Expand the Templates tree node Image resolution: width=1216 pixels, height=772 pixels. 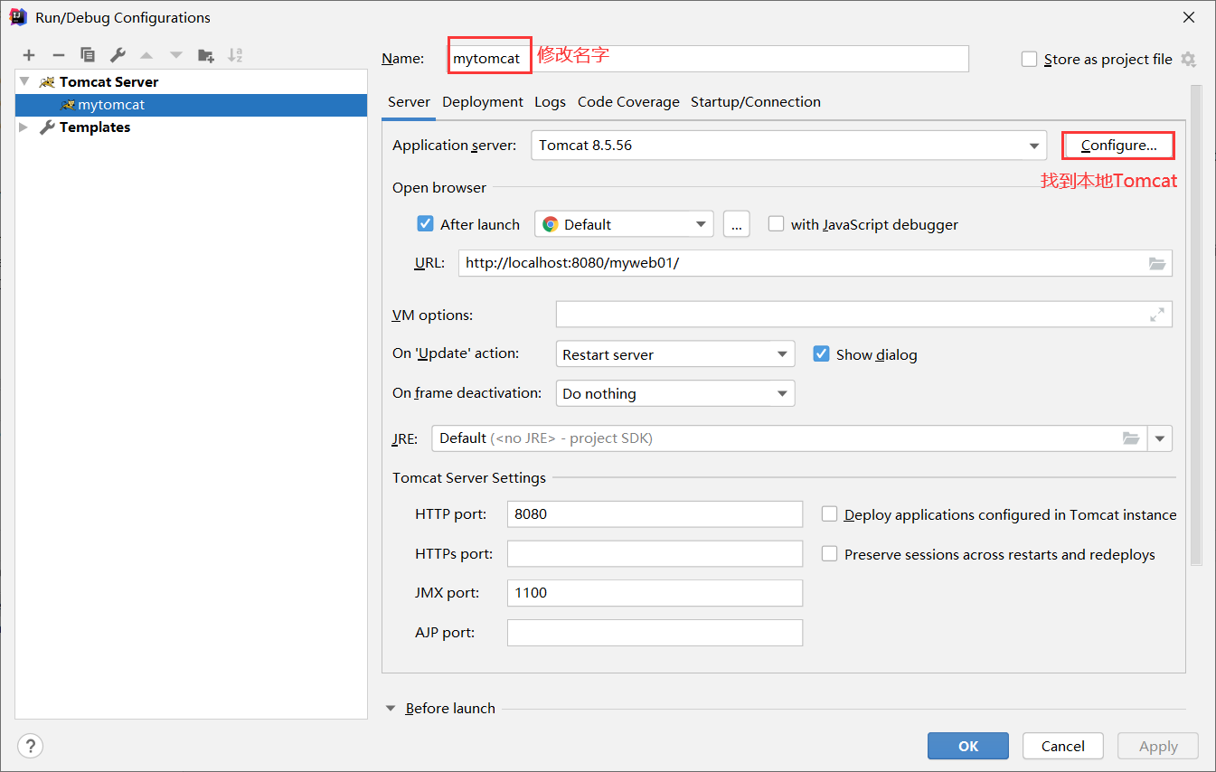[24, 127]
